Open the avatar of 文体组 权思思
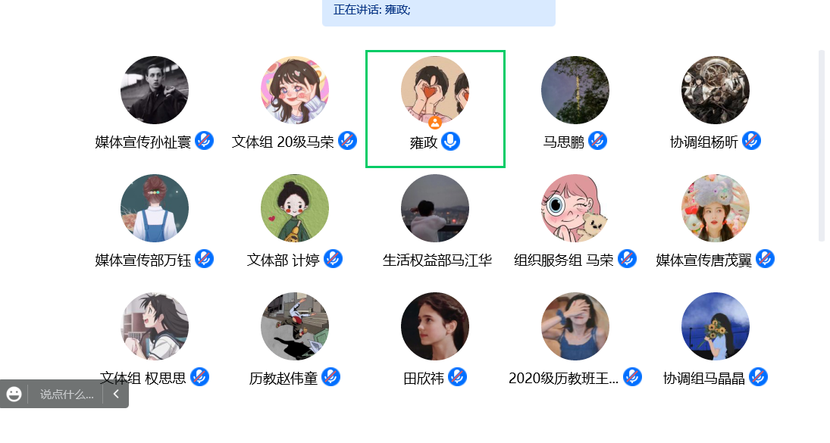The image size is (830, 443). (x=155, y=326)
